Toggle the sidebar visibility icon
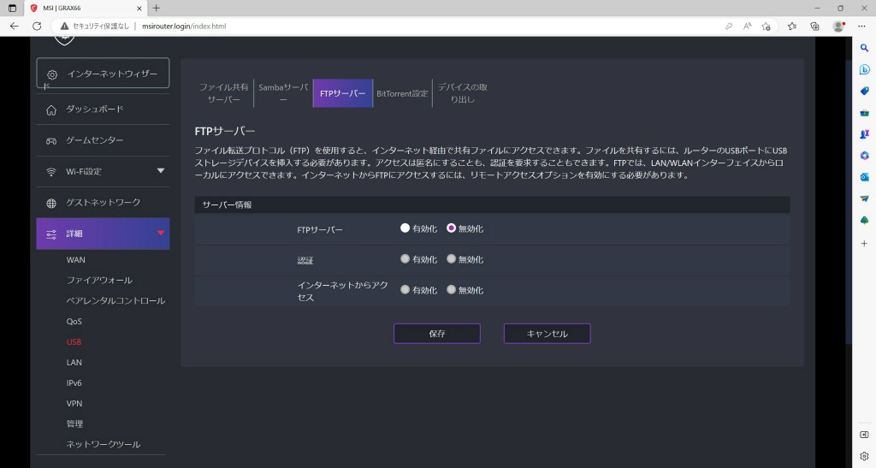Viewport: 876px width, 468px height. pyautogui.click(x=864, y=435)
